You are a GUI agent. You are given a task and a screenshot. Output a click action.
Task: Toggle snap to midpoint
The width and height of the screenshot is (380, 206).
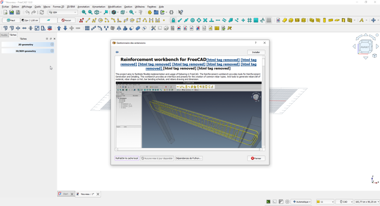[x=186, y=20]
